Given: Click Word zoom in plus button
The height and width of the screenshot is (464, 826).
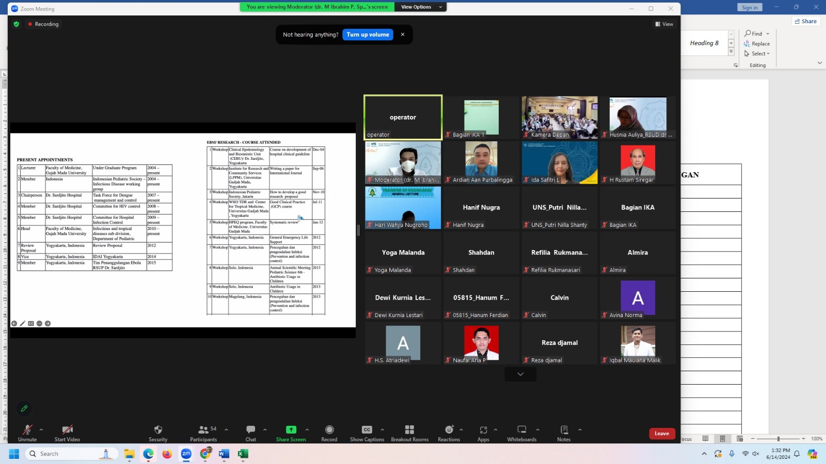Looking at the screenshot, I should click(x=803, y=439).
